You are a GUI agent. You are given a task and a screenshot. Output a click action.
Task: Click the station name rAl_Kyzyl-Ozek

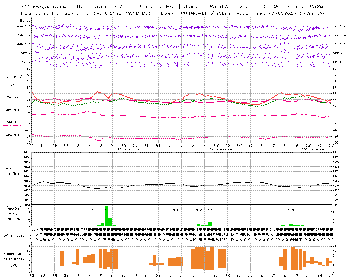coord(44,7)
